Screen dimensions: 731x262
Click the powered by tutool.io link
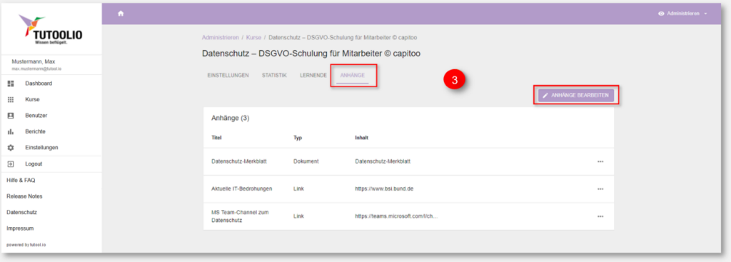26,244
